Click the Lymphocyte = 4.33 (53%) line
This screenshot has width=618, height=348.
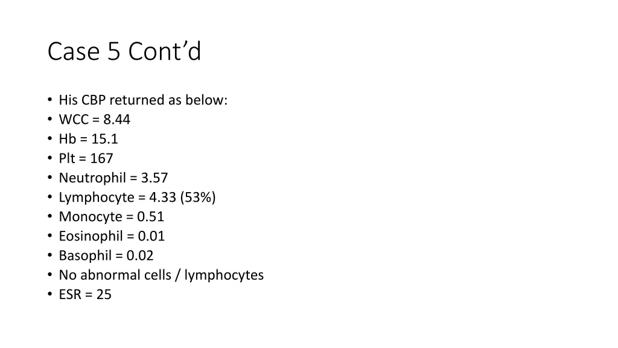coord(137,198)
